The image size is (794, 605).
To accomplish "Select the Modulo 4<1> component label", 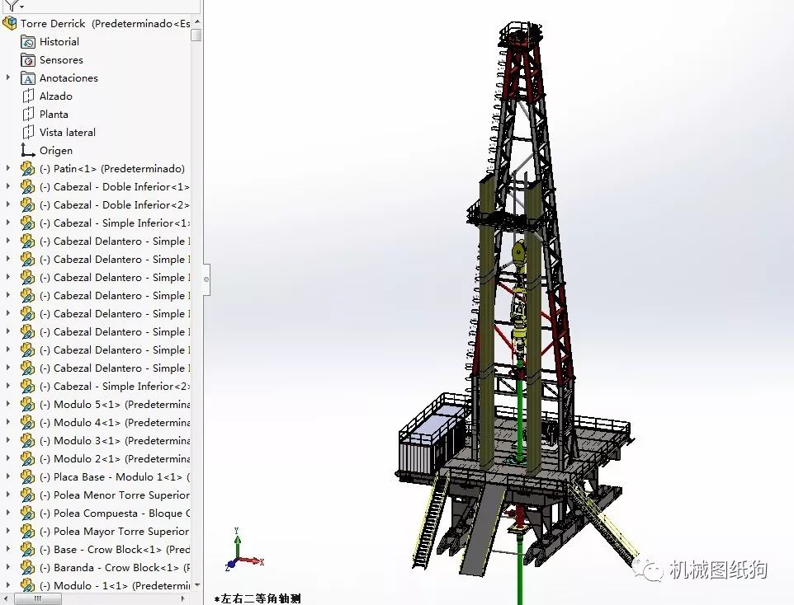I will 115,423.
